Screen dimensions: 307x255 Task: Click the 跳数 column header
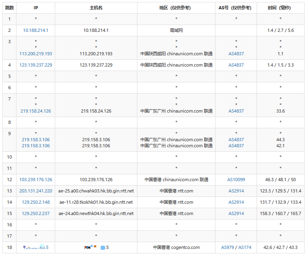point(9,8)
